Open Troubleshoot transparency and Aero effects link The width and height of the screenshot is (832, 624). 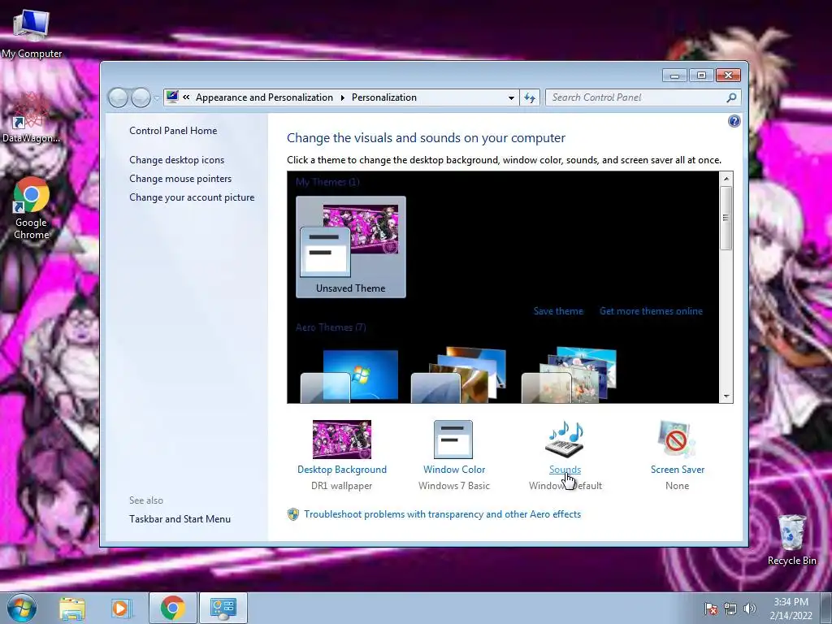[443, 514]
